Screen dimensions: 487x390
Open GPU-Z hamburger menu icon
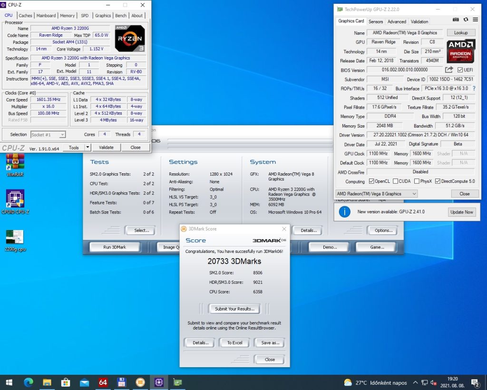475,20
